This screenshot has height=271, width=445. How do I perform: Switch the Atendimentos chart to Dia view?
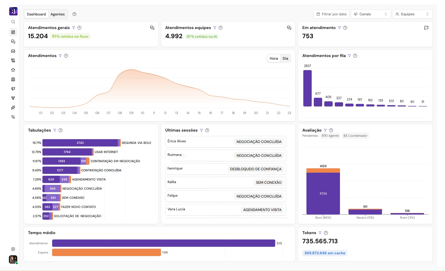(285, 58)
